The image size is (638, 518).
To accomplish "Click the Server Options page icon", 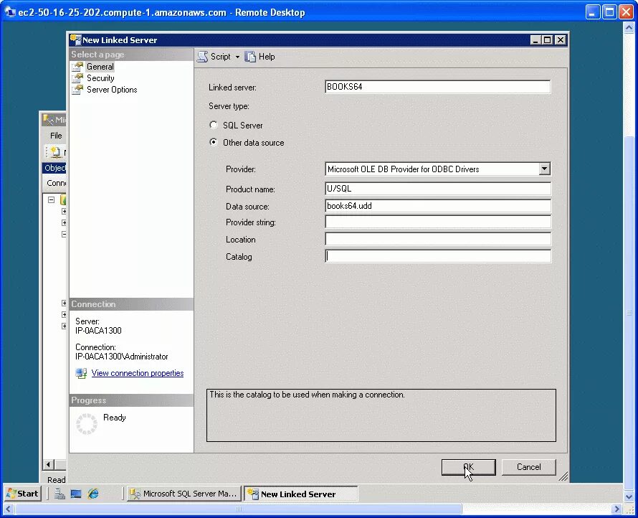I will [77, 90].
